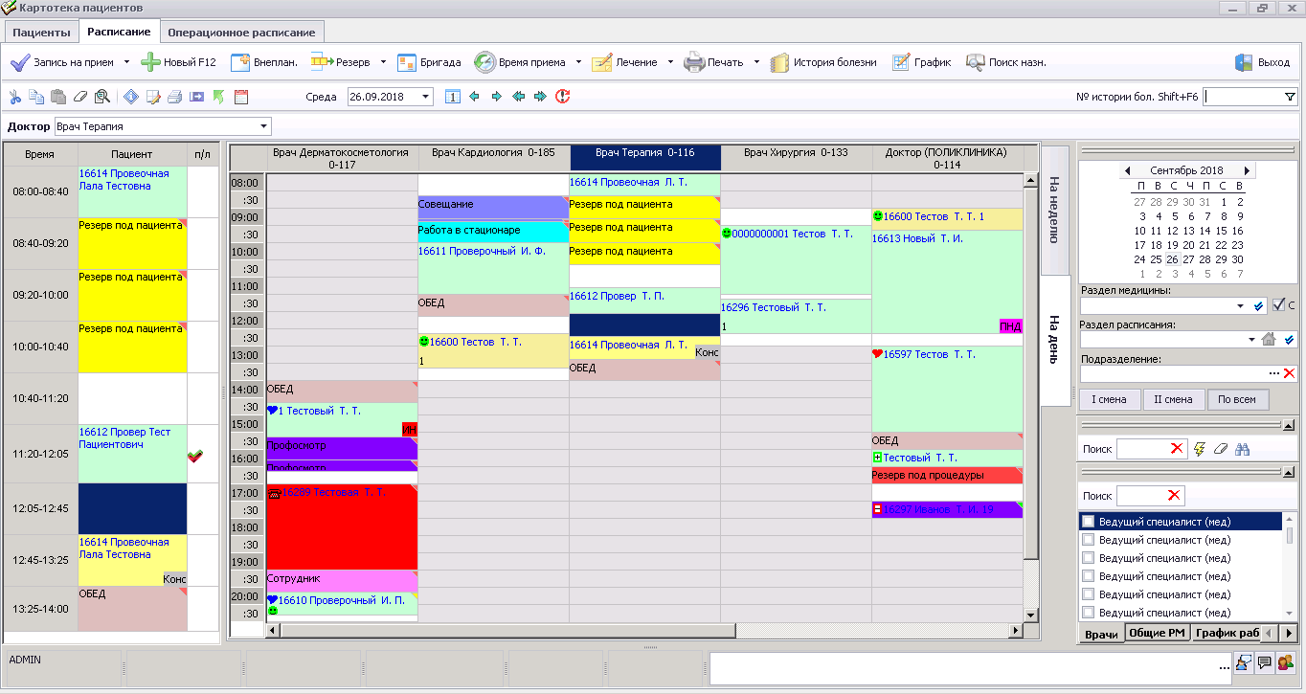
Task: Open the red calendar icon
Action: click(x=241, y=97)
